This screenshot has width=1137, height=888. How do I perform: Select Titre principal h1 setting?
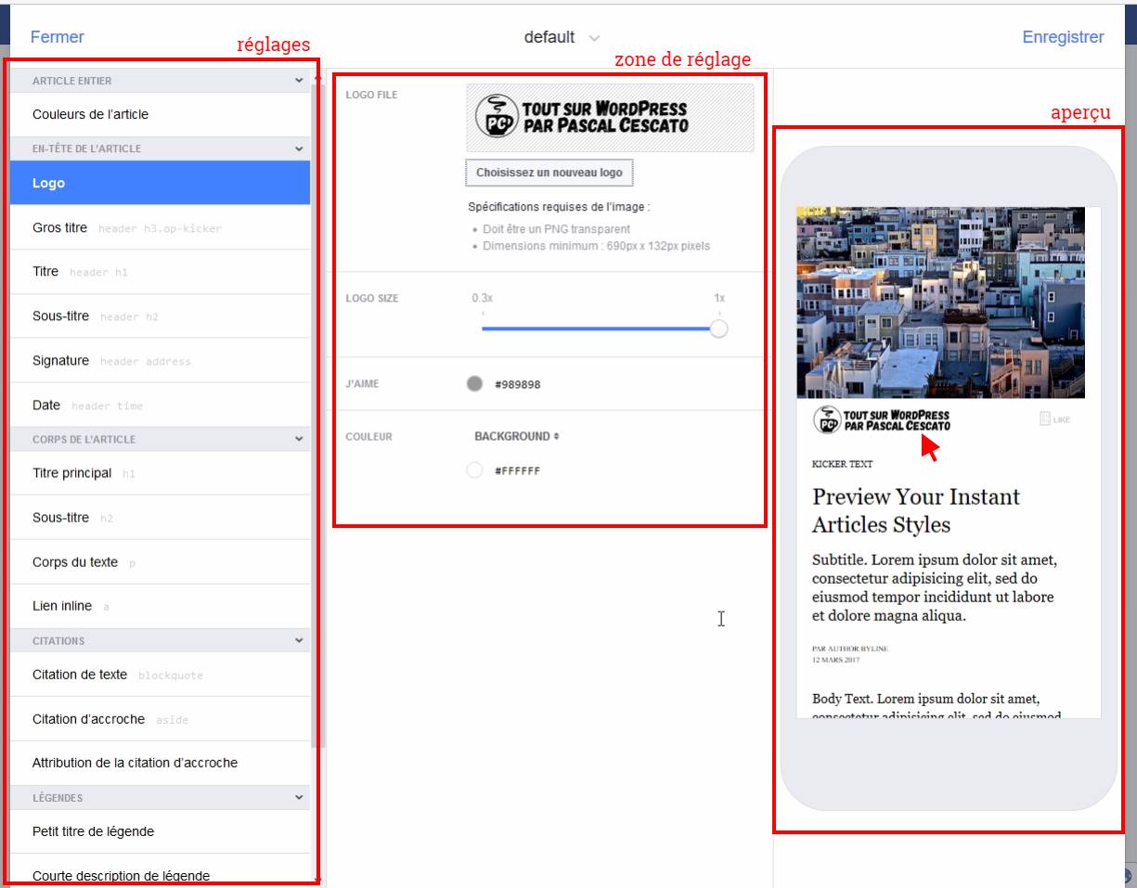pyautogui.click(x=160, y=473)
